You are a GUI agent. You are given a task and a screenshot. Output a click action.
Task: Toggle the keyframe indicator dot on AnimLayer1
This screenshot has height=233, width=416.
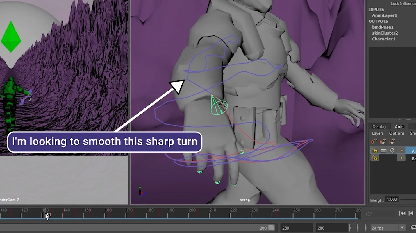(401, 150)
